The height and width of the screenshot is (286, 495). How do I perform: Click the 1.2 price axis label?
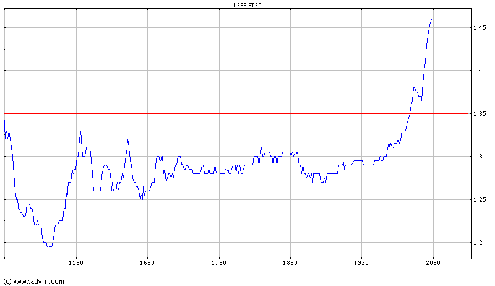478,243
